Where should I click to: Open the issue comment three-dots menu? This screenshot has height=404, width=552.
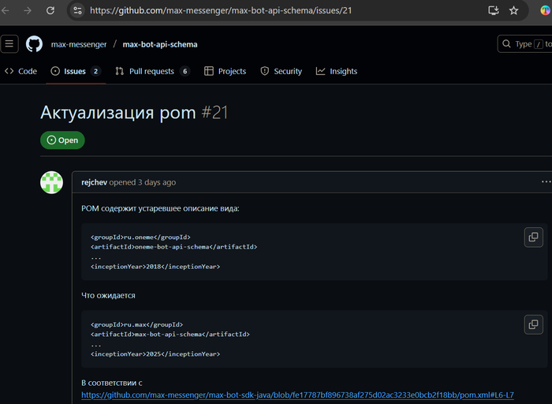pos(546,181)
